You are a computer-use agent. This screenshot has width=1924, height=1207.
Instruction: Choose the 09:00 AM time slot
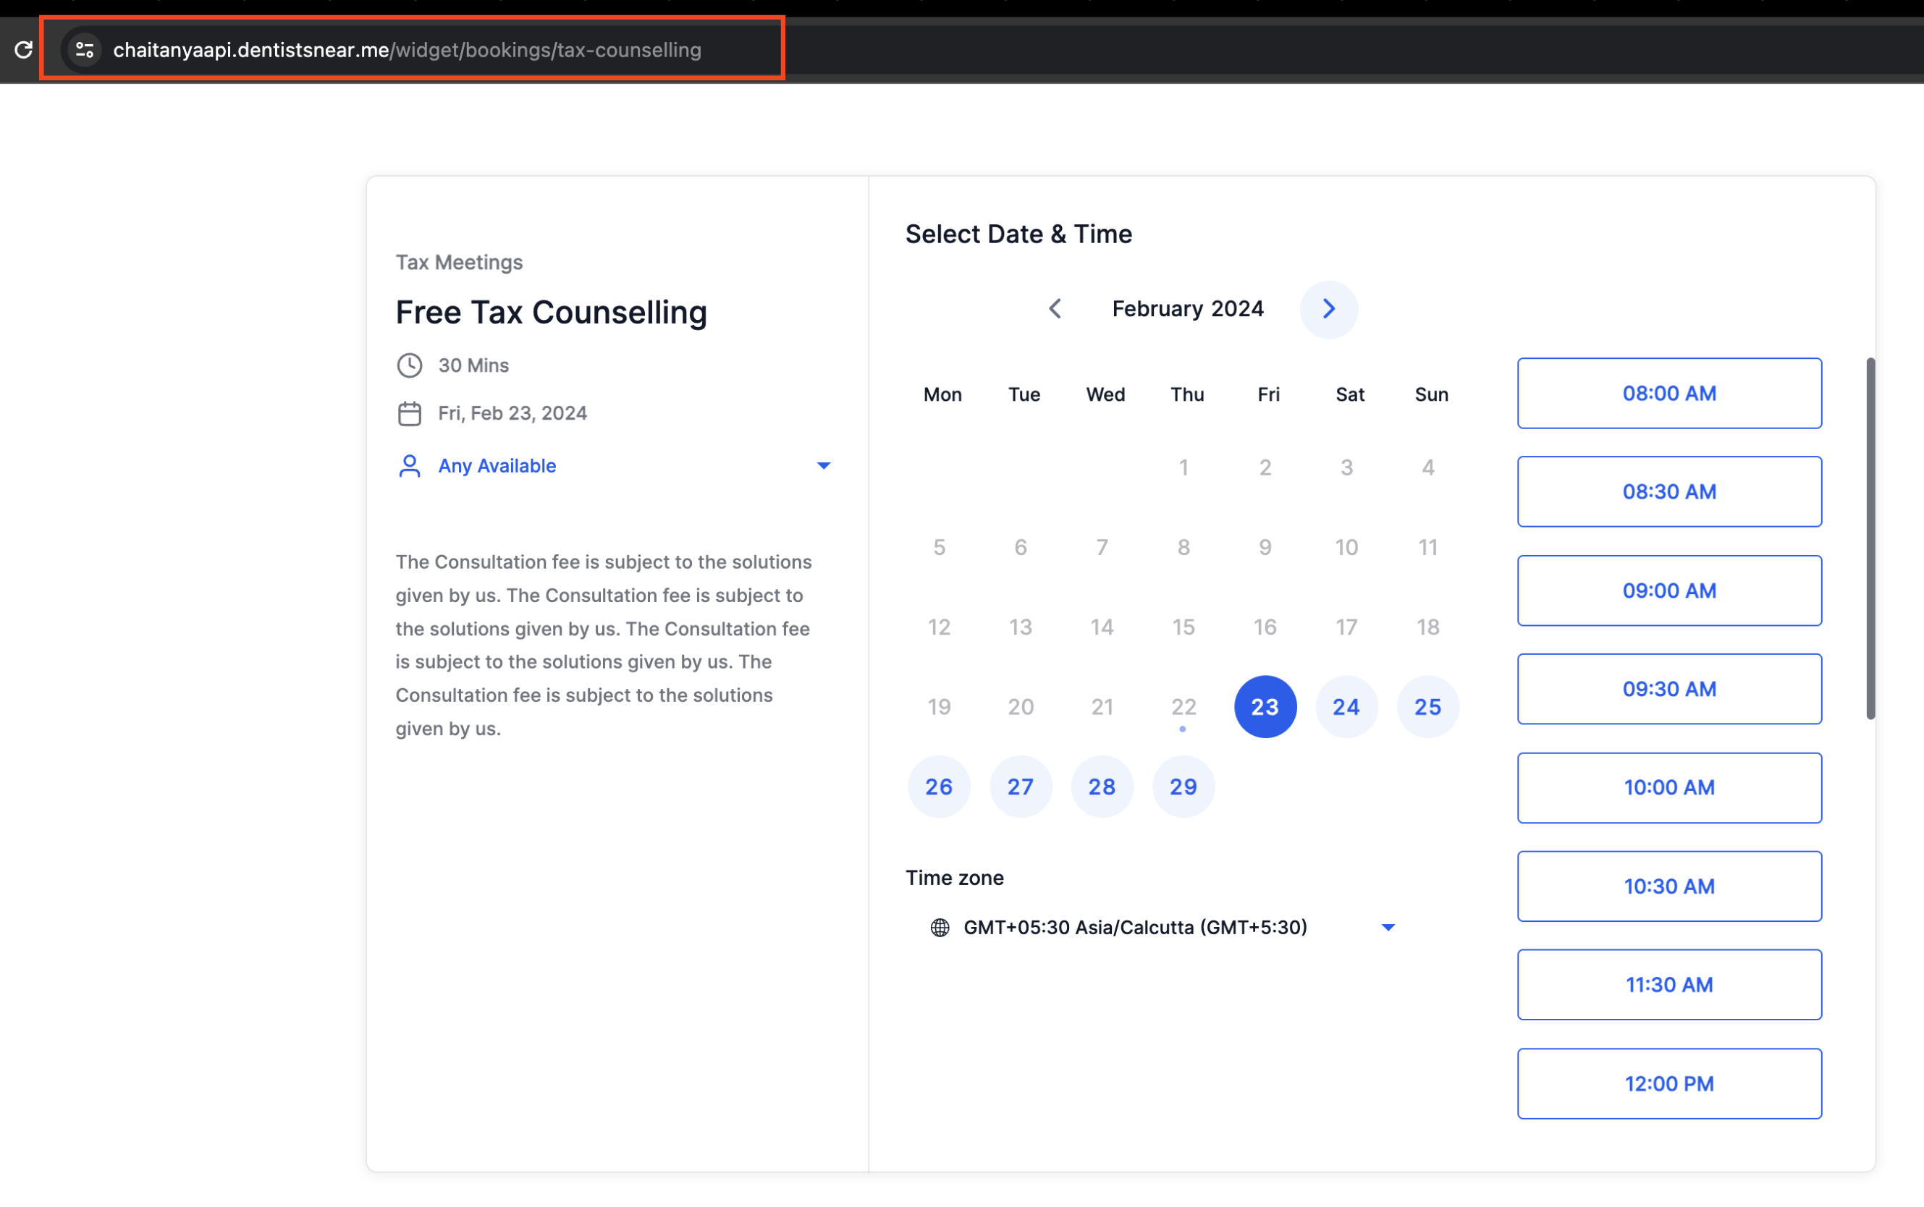coord(1669,590)
